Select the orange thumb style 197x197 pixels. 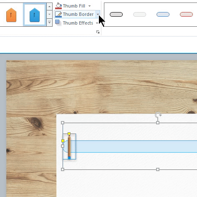tap(11, 15)
